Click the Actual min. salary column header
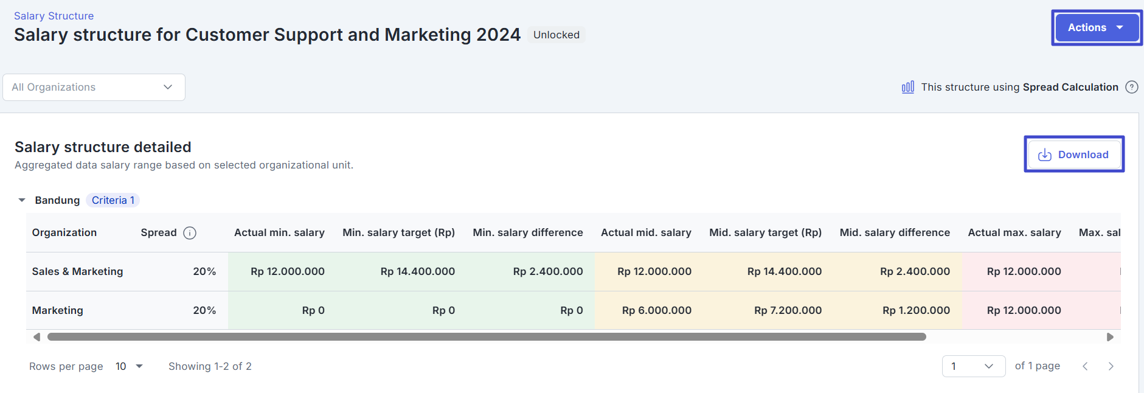Image resolution: width=1144 pixels, height=393 pixels. pos(279,232)
